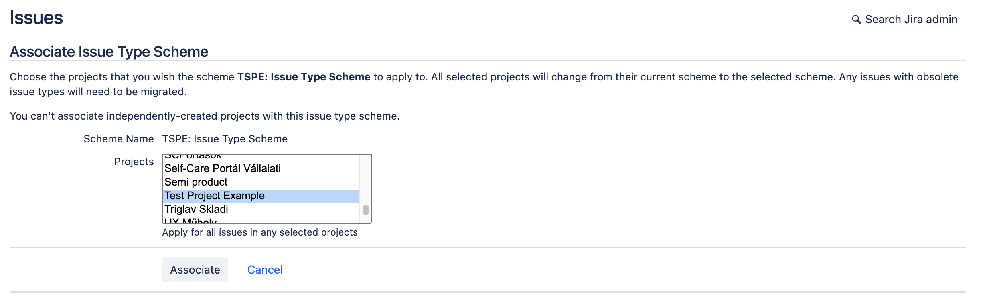Click the cut-off project above Self-Care Portál
This screenshot has width=985, height=304.
(193, 156)
